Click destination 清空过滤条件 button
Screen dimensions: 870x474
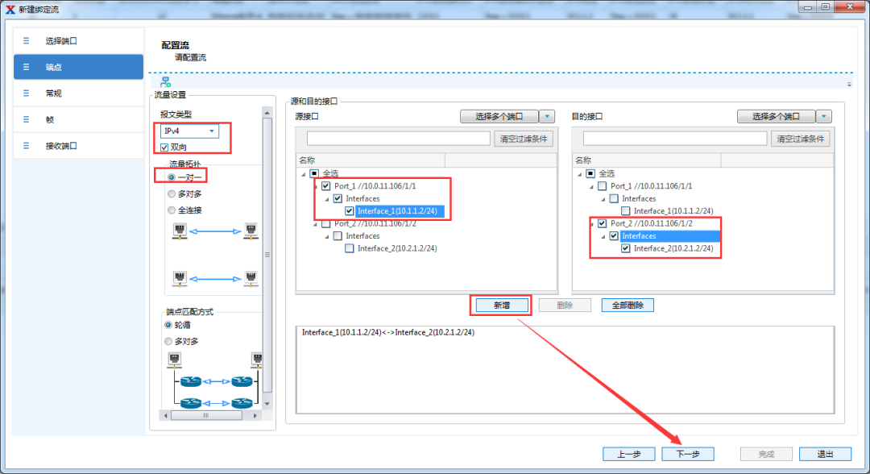[800, 139]
